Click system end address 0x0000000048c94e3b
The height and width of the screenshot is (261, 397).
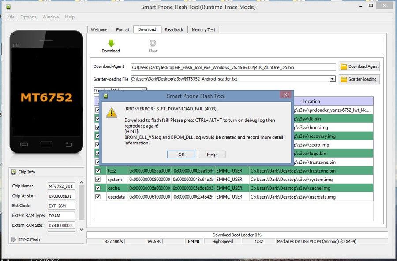[x=193, y=180]
